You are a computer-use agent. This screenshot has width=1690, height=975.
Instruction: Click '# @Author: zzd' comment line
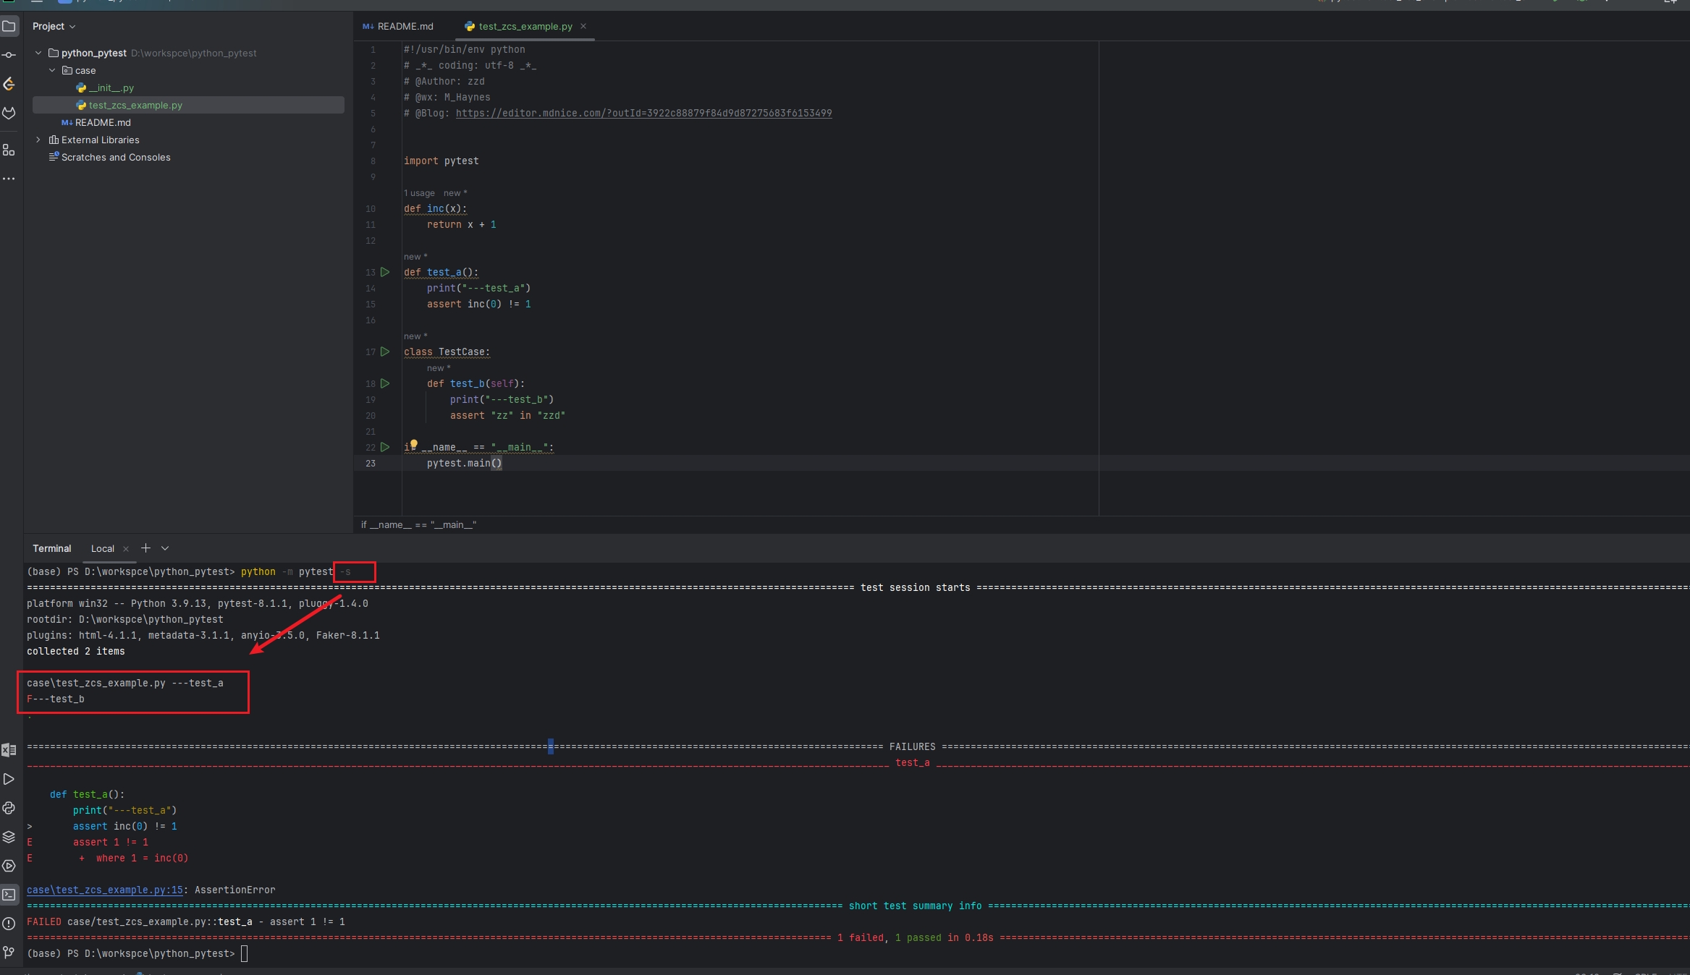point(444,81)
